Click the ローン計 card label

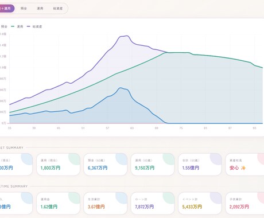141,199
